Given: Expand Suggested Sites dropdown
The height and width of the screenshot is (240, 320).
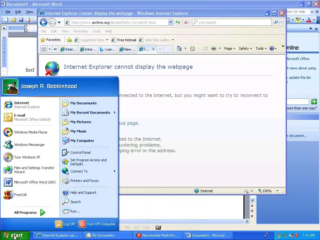Looking at the screenshot, I should coord(107,40).
